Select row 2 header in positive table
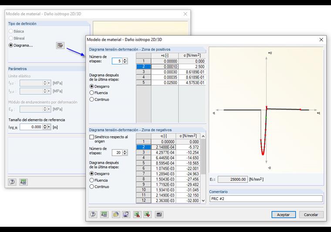This screenshot has width=331, height=232. click(144, 67)
